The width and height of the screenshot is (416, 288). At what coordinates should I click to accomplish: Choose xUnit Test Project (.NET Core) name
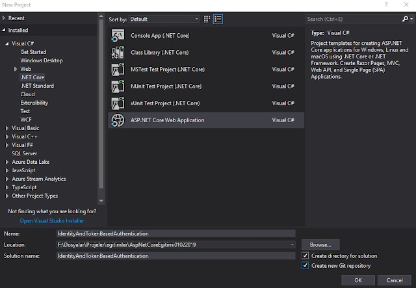pyautogui.click(x=165, y=103)
